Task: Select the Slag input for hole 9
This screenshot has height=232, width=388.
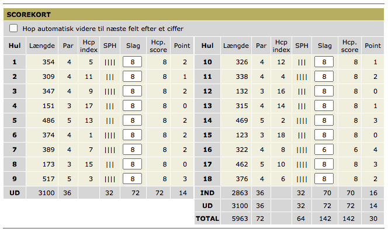Action: click(133, 179)
